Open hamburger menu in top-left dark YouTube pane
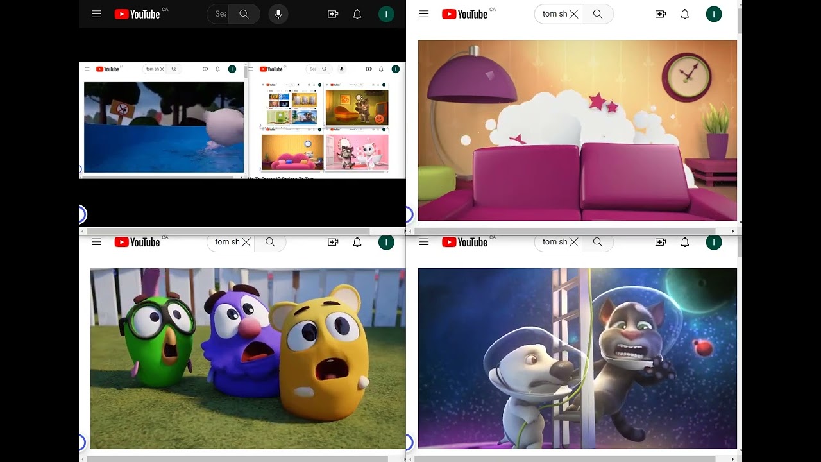The height and width of the screenshot is (462, 821). click(x=96, y=14)
